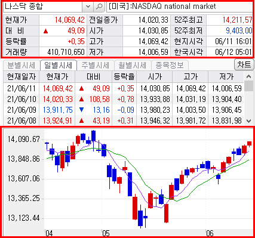Click the 저가 column header in table
Screen dimensions: 255x238
tap(226, 77)
